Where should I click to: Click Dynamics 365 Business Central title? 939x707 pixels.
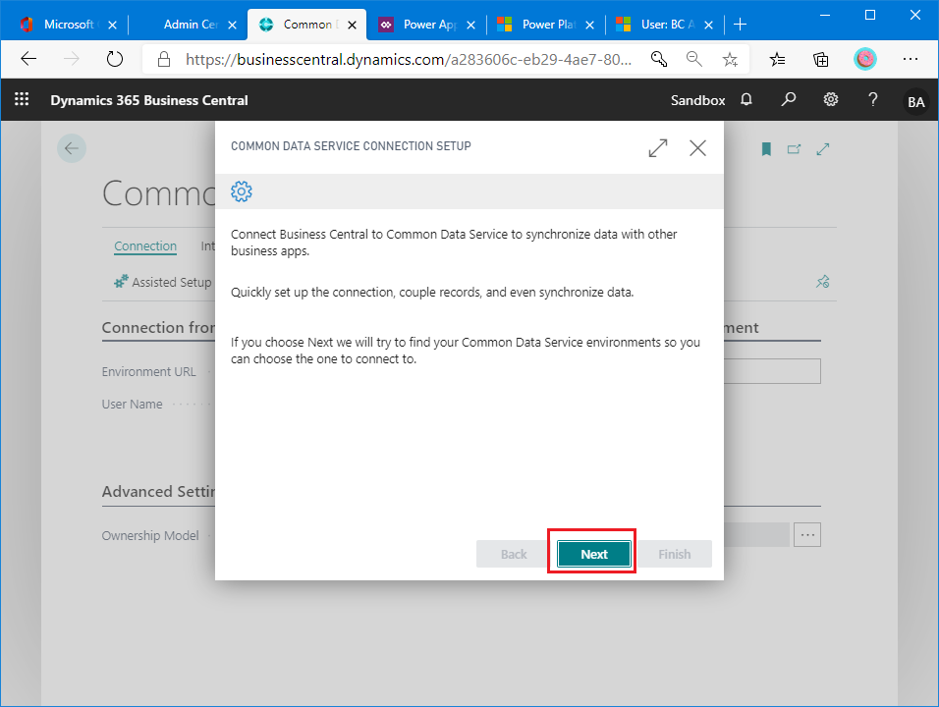(x=149, y=100)
